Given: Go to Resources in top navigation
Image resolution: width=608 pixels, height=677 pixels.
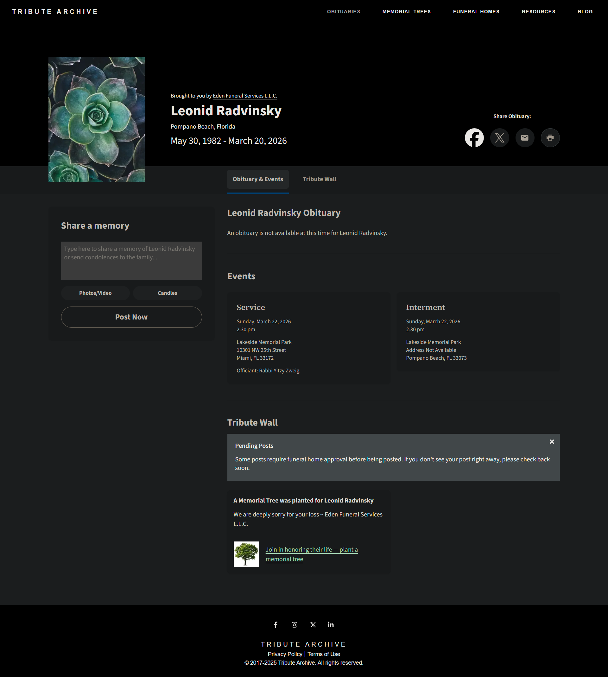Looking at the screenshot, I should click(x=538, y=12).
